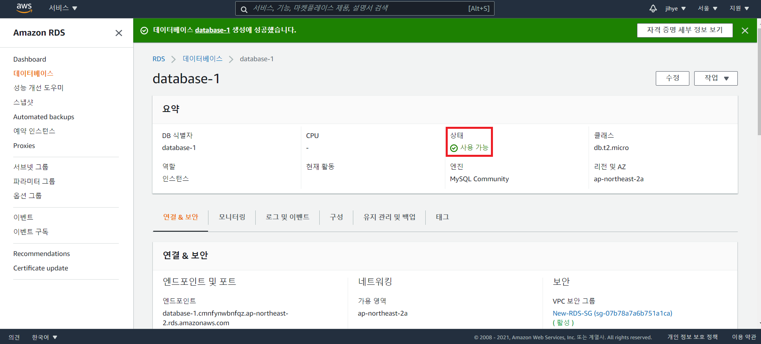Switch to the 연결 & 보안 tab
761x344 pixels.
pyautogui.click(x=180, y=217)
